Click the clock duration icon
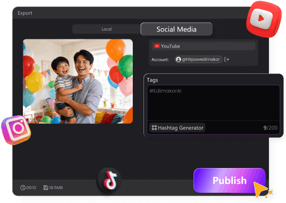The height and width of the screenshot is (203, 286). pos(23,187)
